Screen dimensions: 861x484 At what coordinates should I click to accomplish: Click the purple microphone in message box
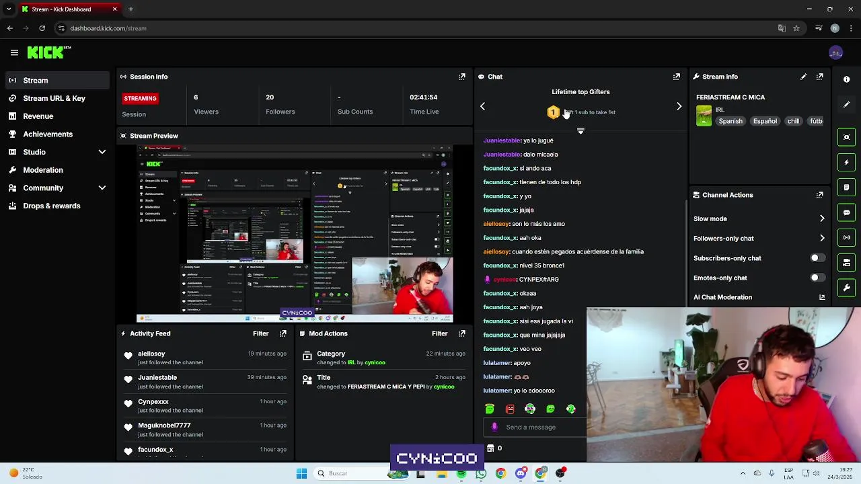[x=494, y=427]
